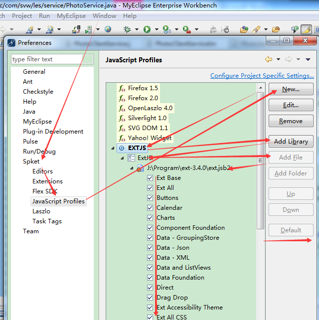Viewport: 319px width, 320px height.
Task: Uncheck the Ext Base checkbox
Action: pos(150,178)
